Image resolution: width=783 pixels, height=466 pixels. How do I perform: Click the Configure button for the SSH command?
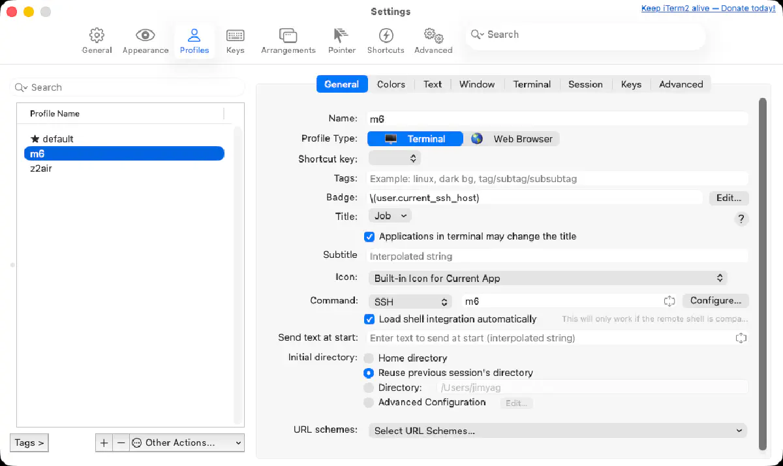click(x=715, y=301)
